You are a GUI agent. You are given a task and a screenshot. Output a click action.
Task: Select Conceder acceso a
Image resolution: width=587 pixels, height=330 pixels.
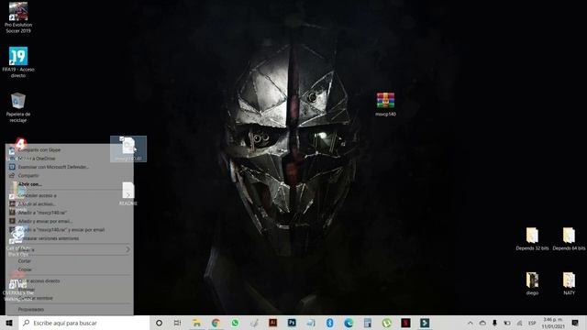click(x=70, y=195)
